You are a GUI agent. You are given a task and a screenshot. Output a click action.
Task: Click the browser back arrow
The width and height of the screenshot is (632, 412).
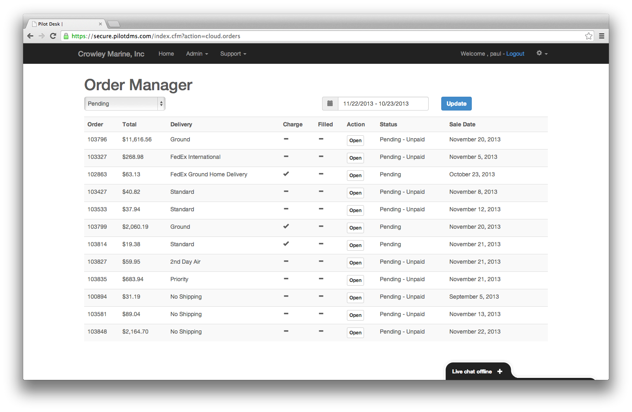pyautogui.click(x=30, y=36)
